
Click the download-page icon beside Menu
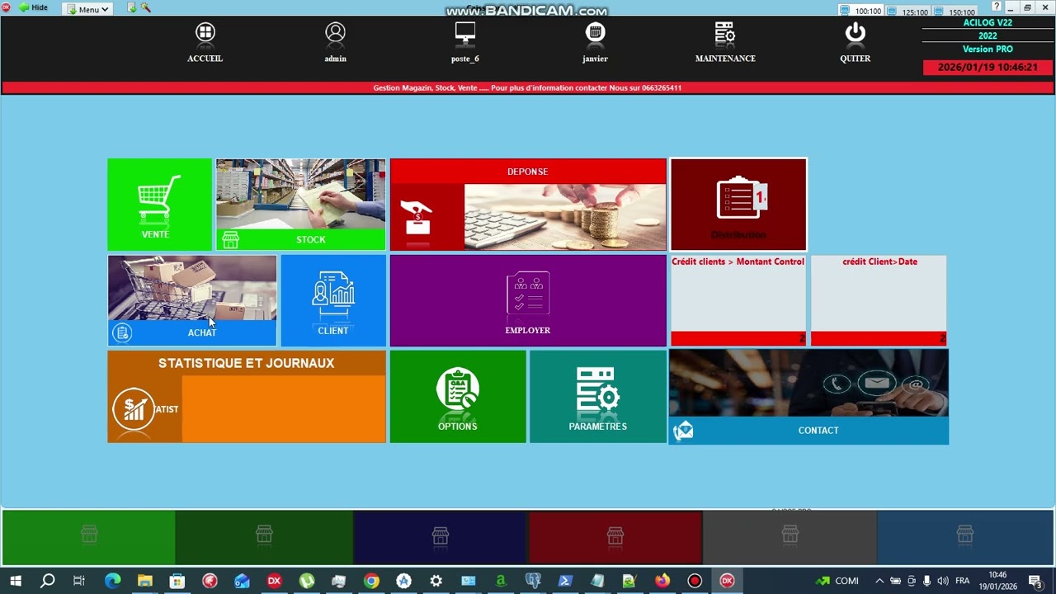132,8
